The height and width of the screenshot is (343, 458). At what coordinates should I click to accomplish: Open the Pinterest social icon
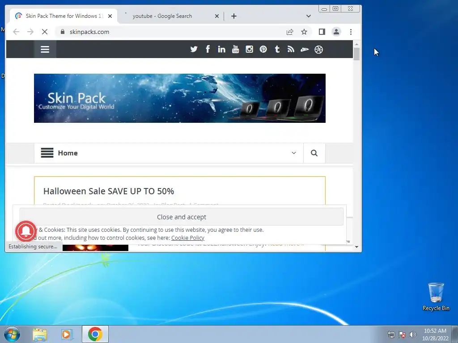tap(263, 49)
